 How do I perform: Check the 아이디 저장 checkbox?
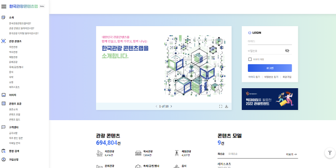tap(250, 59)
